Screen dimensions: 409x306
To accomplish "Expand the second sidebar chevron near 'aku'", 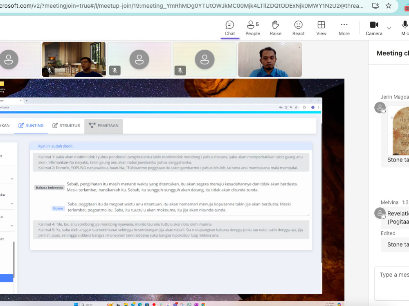I will tap(12, 204).
